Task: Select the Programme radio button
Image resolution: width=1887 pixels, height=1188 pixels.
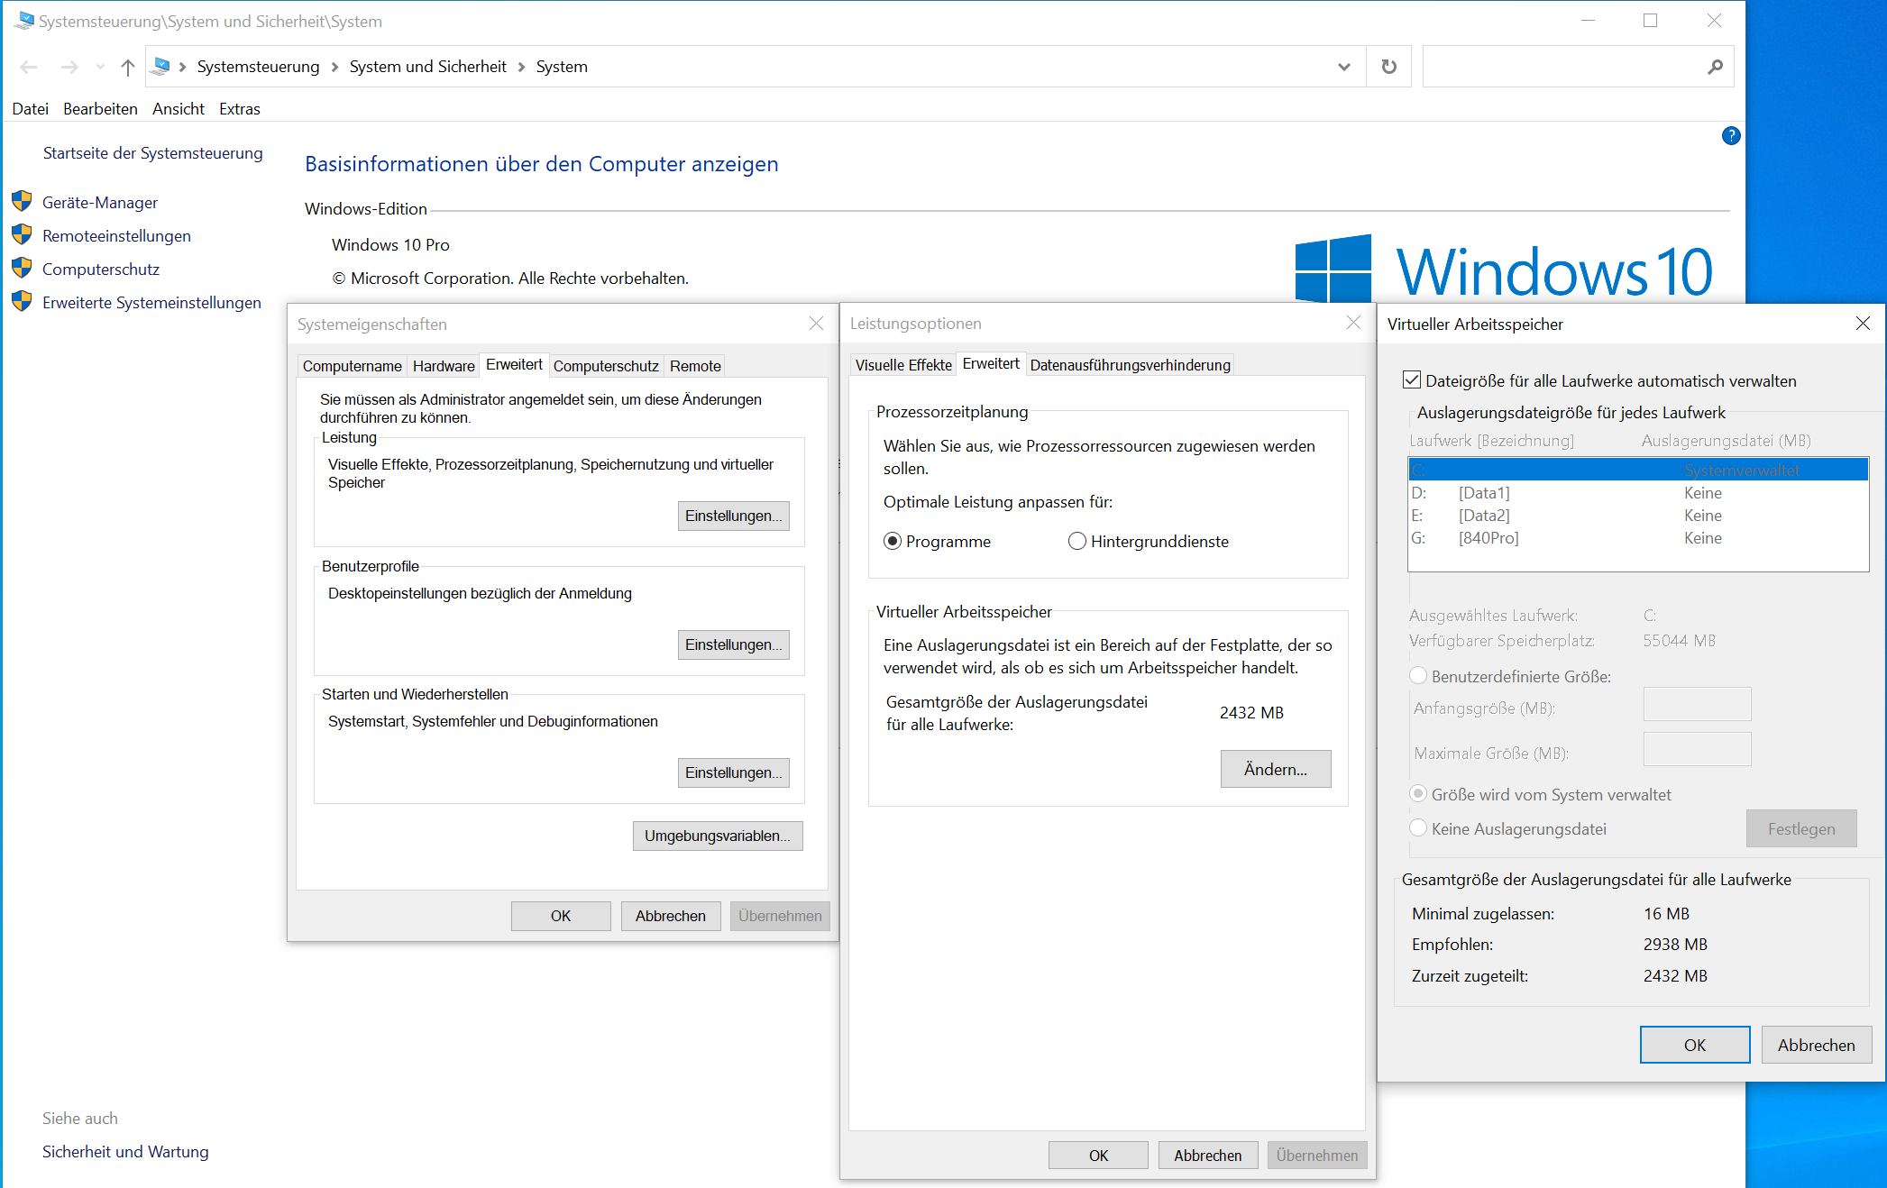Action: tap(893, 541)
